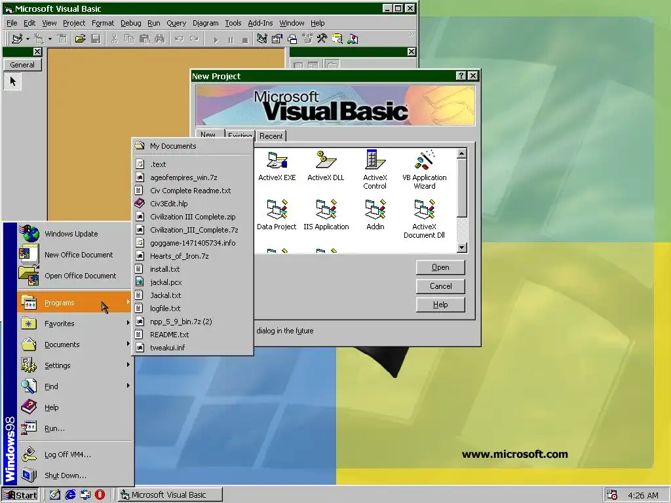Expand the Settings submenu
Image resolution: width=671 pixels, height=503 pixels.
pos(75,365)
